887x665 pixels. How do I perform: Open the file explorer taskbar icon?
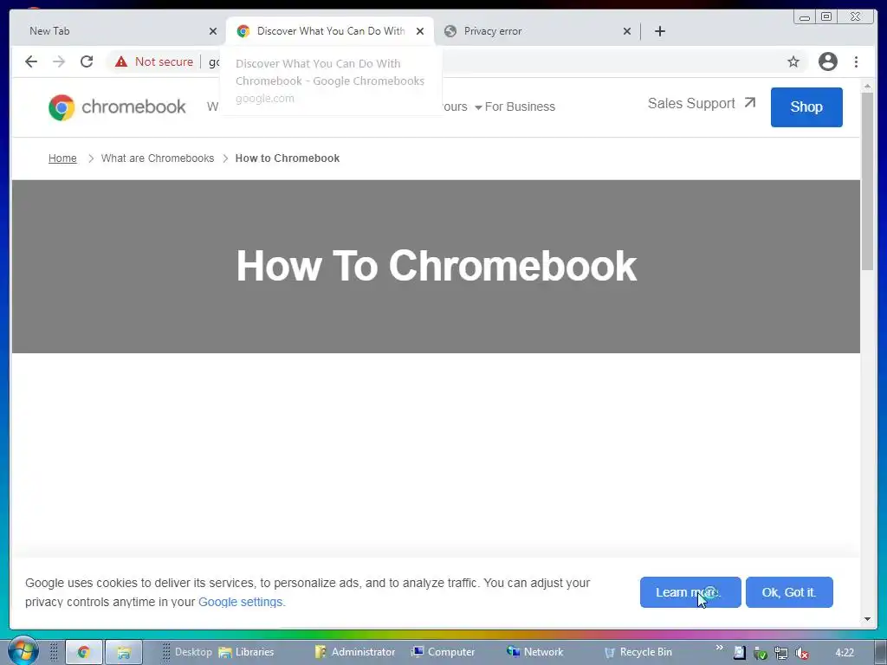tap(123, 652)
